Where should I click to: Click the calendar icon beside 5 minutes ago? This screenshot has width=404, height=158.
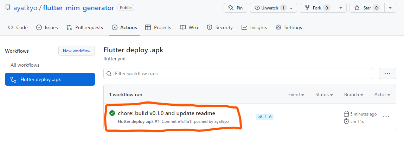tap(346, 114)
